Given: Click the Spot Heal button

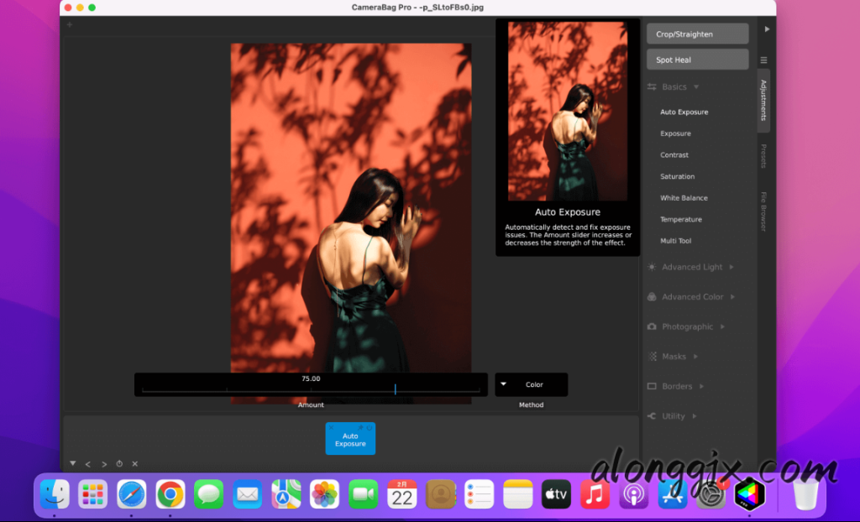Looking at the screenshot, I should click(697, 60).
